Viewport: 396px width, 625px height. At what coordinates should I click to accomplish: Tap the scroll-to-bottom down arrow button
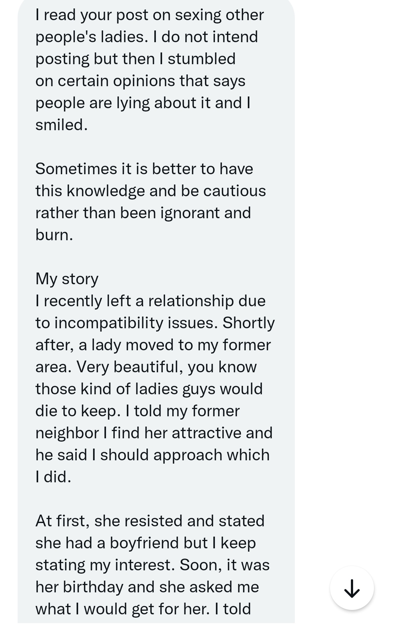[x=352, y=588]
